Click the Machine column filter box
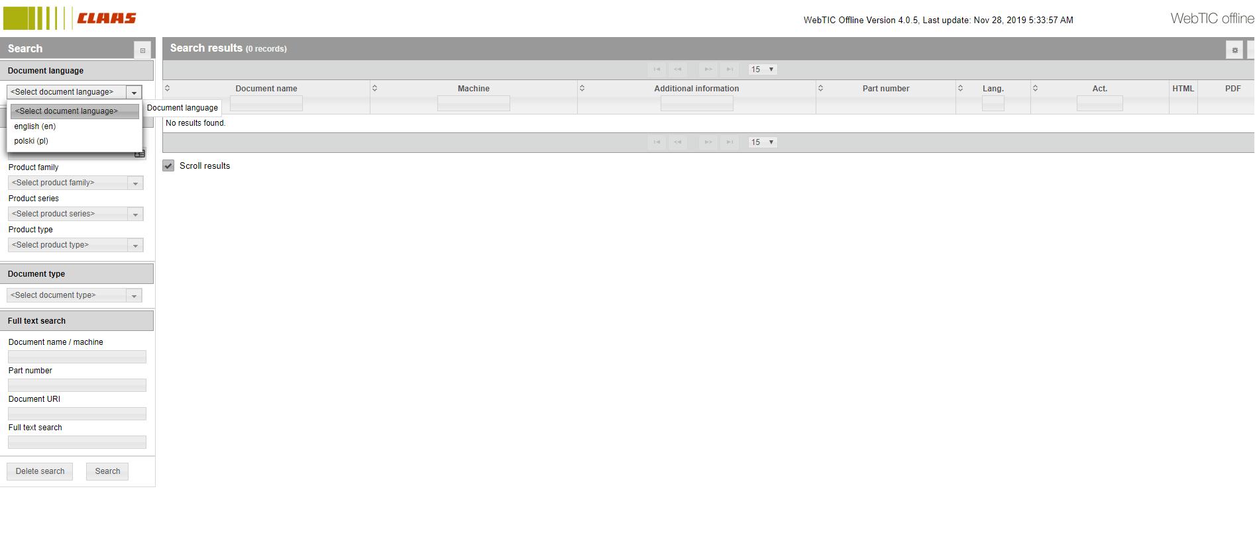 pyautogui.click(x=474, y=103)
